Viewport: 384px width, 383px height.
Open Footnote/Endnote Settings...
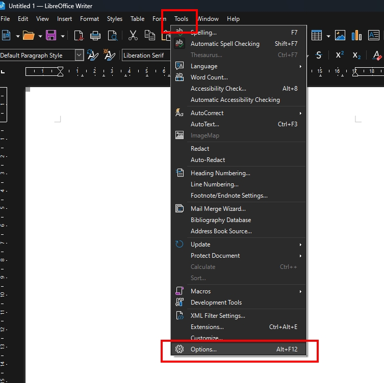click(239, 196)
